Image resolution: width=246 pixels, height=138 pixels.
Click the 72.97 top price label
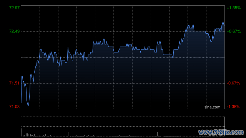coord(15,8)
